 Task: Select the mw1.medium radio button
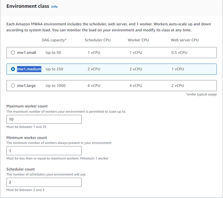pos(13,69)
